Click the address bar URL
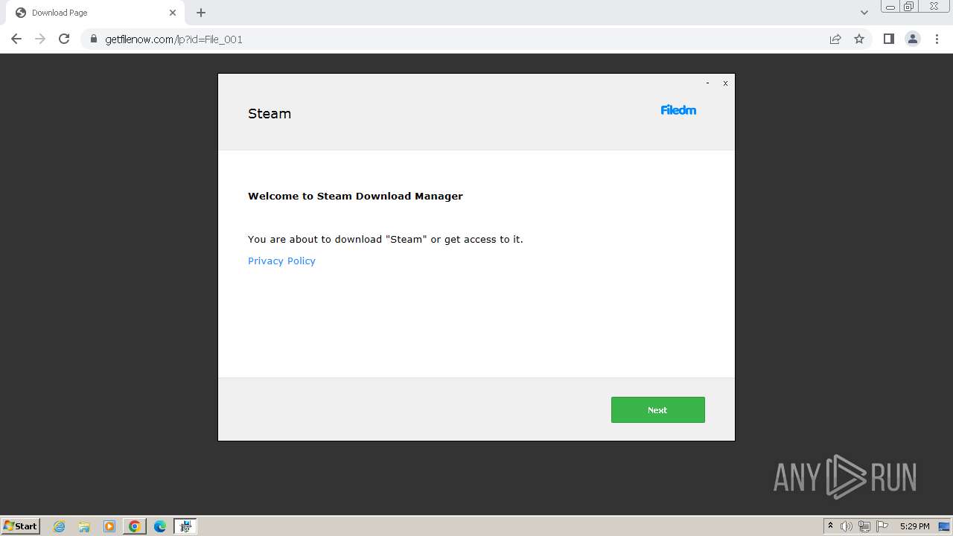Image resolution: width=953 pixels, height=536 pixels. pyautogui.click(x=173, y=39)
